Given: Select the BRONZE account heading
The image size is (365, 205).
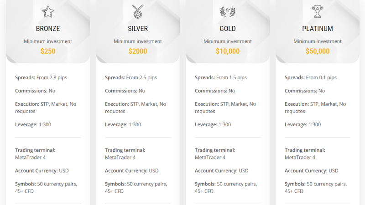Looking at the screenshot, I should (48, 29).
